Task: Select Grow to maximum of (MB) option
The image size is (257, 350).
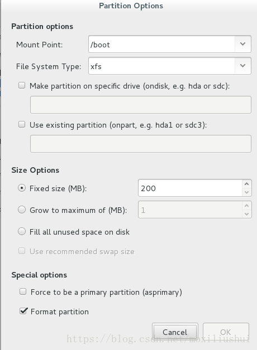Action: point(22,210)
